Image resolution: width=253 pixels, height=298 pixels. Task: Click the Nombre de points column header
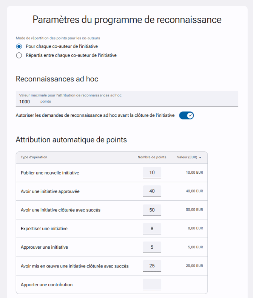[152, 157]
